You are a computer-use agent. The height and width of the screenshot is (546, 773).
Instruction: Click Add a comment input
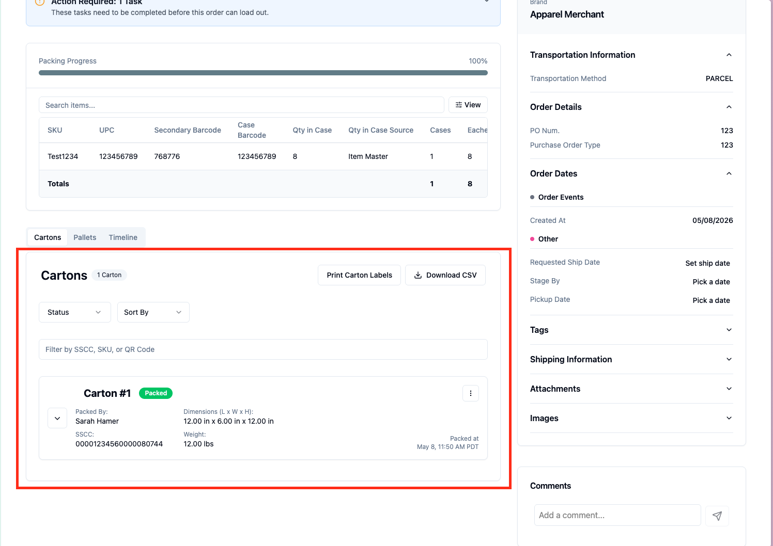pos(617,515)
